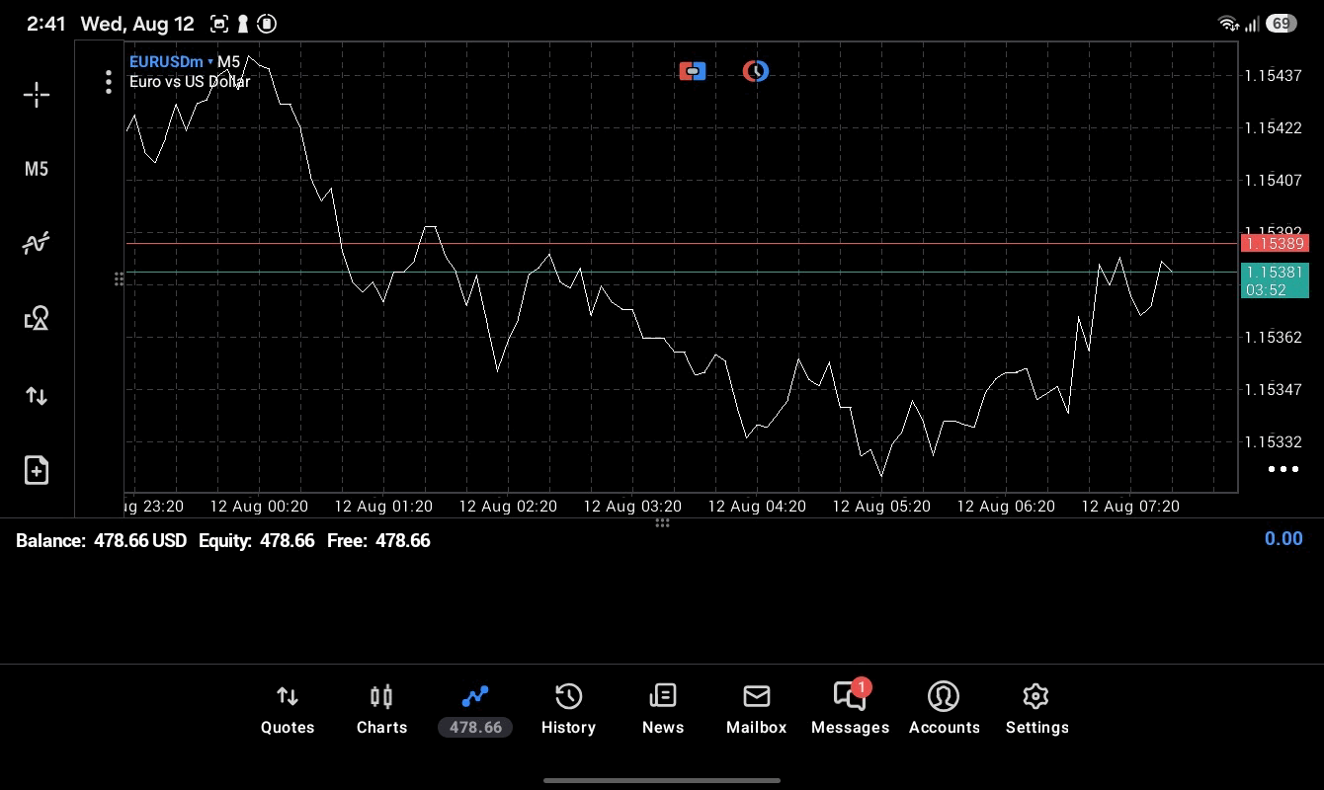Tap the 1.15407 price scale label
This screenshot has height=790, width=1324.
[1273, 180]
